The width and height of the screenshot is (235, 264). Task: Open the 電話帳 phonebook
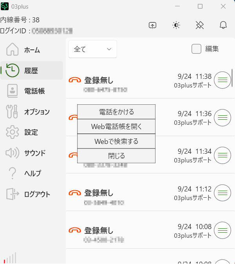[x=31, y=91]
